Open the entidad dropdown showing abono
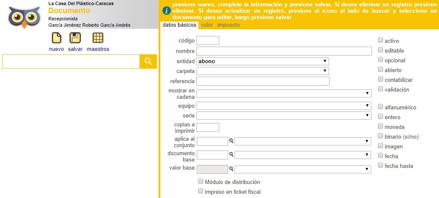 click(263, 61)
